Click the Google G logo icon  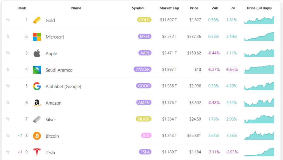[x=37, y=86]
